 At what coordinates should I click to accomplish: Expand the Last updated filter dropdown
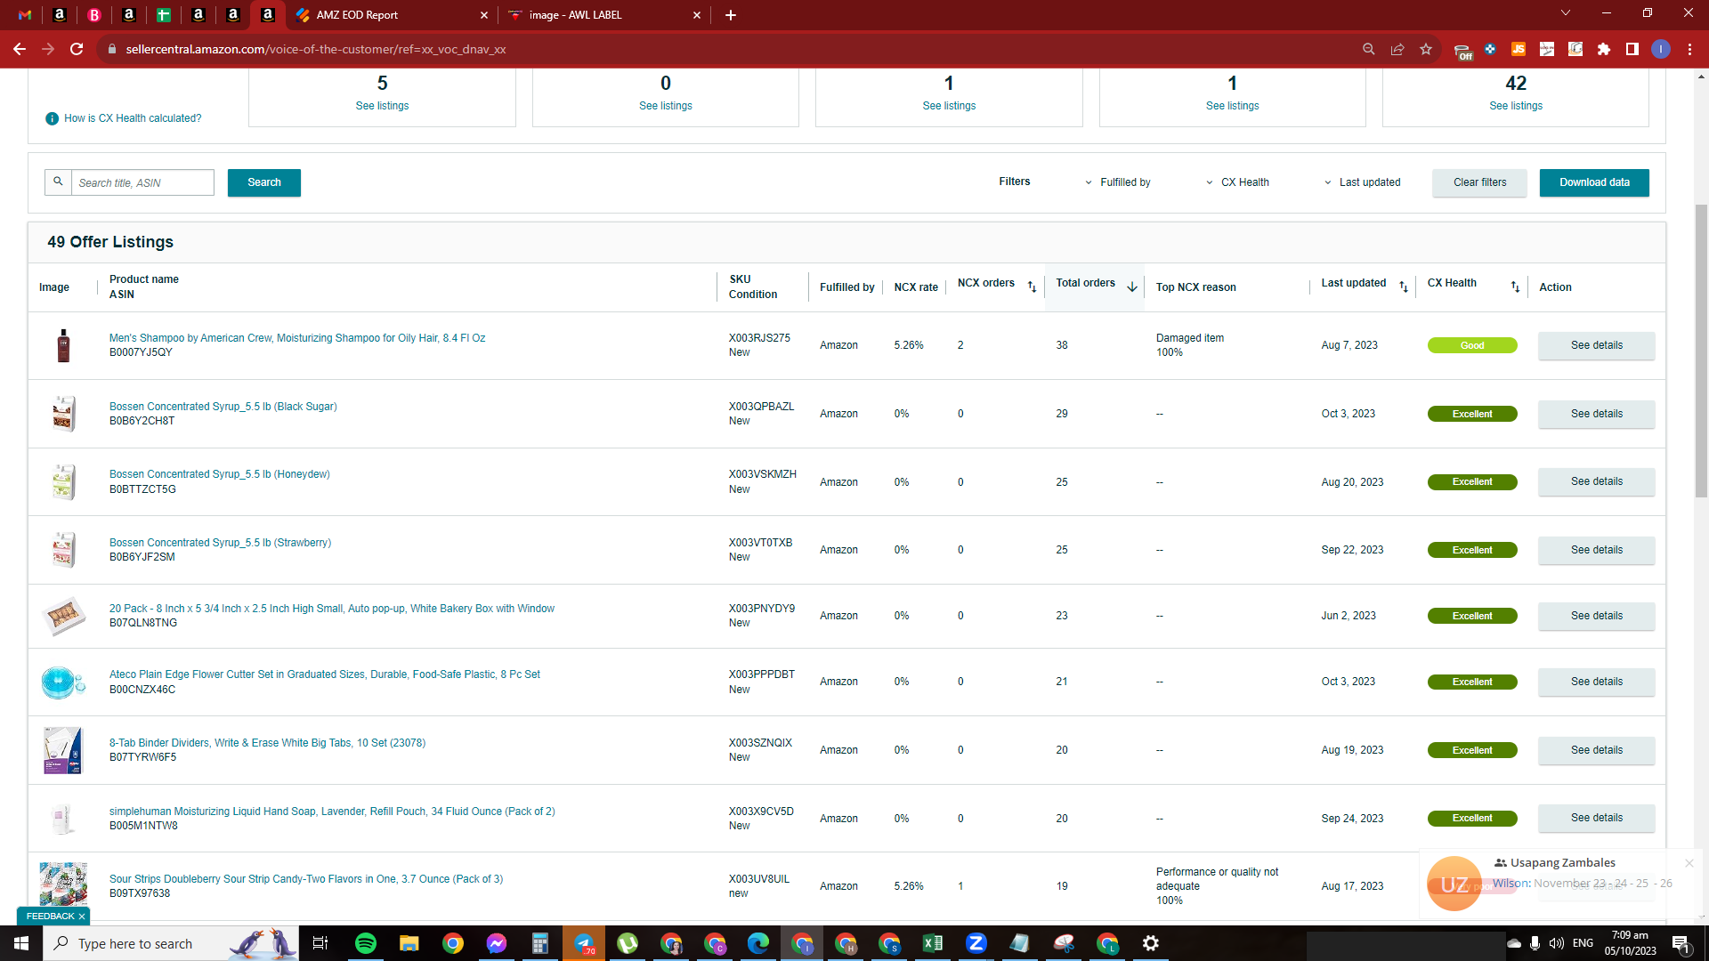pyautogui.click(x=1363, y=182)
